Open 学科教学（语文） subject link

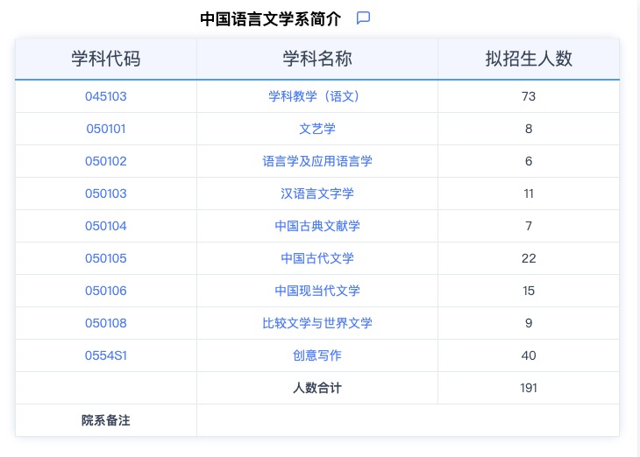click(x=316, y=96)
